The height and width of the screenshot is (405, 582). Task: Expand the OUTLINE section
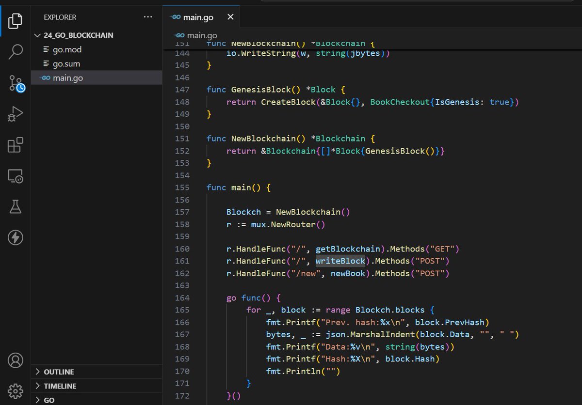pos(97,372)
